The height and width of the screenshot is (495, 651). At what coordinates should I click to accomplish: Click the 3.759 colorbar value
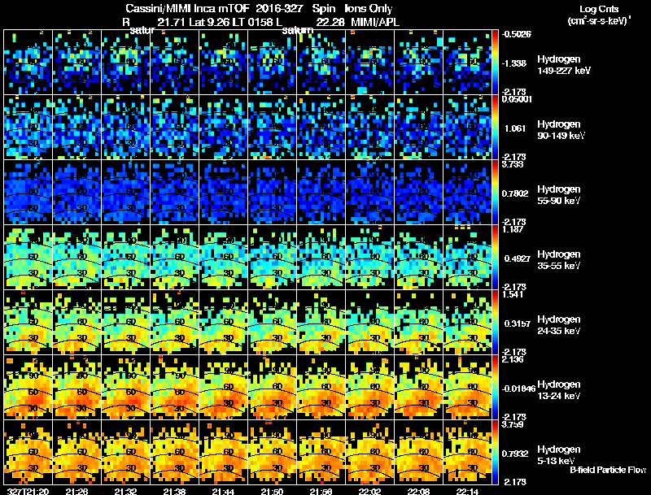tap(513, 424)
